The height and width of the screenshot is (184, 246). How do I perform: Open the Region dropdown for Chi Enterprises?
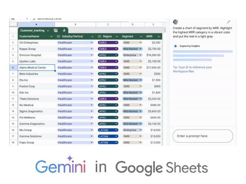coord(116,43)
